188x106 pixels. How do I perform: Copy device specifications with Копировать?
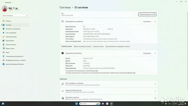(147, 21)
